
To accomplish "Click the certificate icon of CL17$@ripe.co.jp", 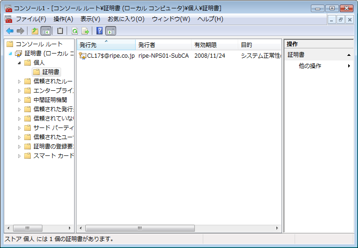I will pos(83,56).
